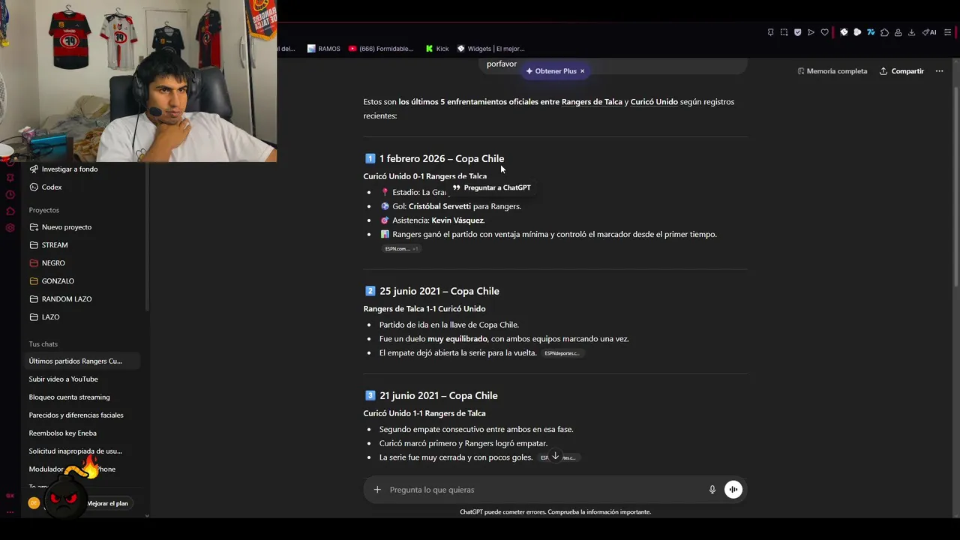Image resolution: width=960 pixels, height=540 pixels.
Task: Open the snapshot capture tool icon
Action: 784,32
